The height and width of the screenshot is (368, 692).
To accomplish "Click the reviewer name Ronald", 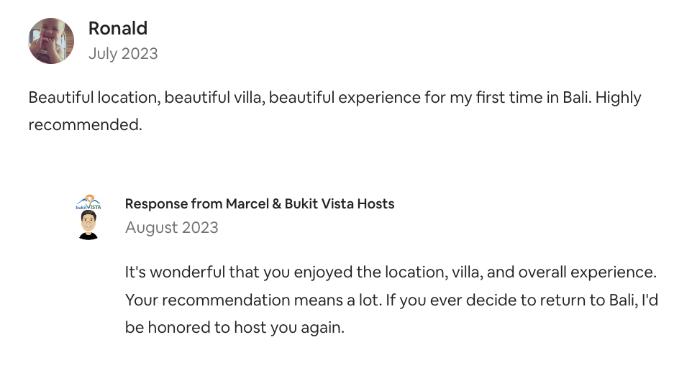I will point(118,28).
